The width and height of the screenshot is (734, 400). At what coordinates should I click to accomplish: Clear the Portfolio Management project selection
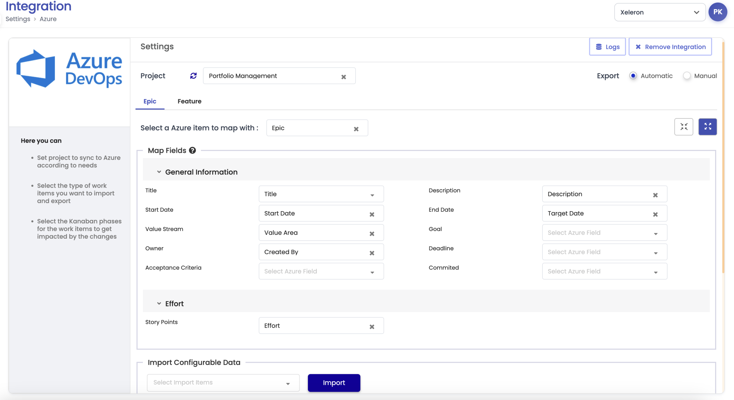coord(343,77)
